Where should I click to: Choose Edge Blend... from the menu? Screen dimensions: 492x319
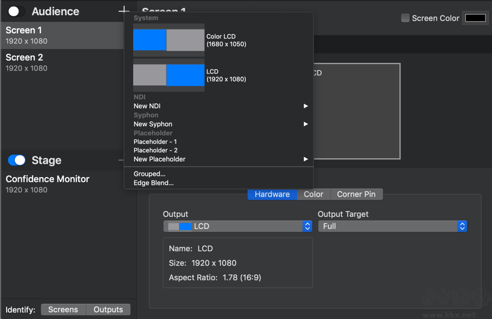(x=154, y=182)
